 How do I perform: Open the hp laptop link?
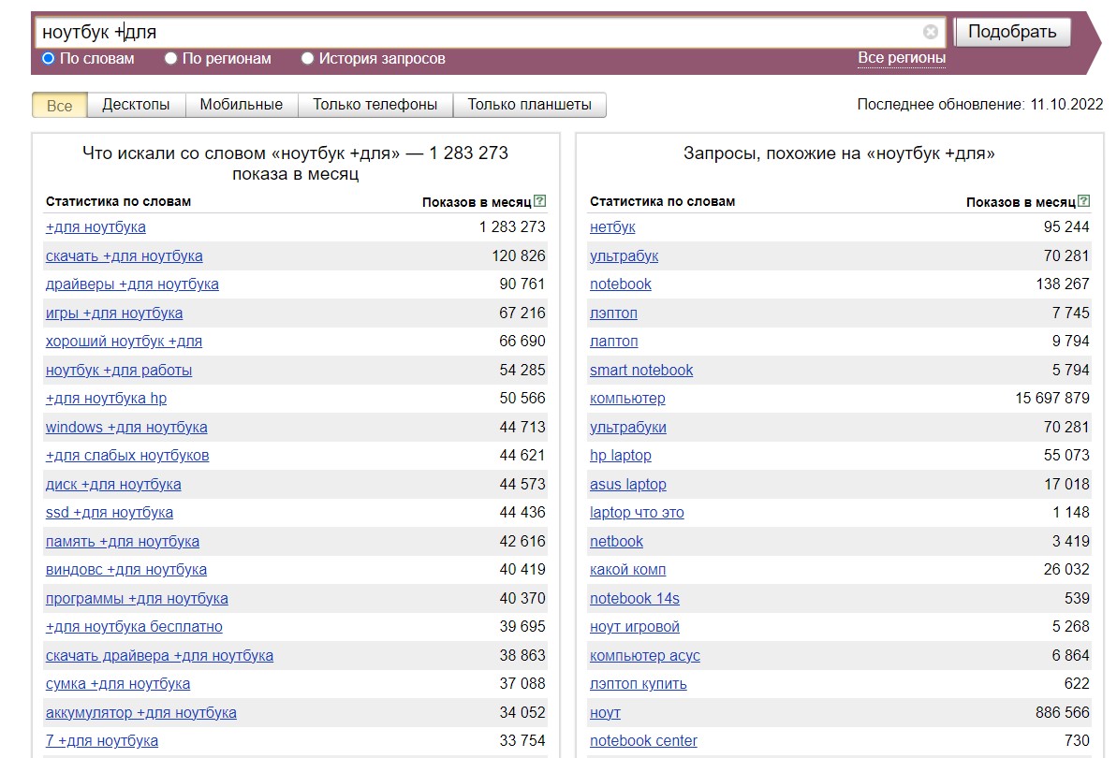(621, 456)
